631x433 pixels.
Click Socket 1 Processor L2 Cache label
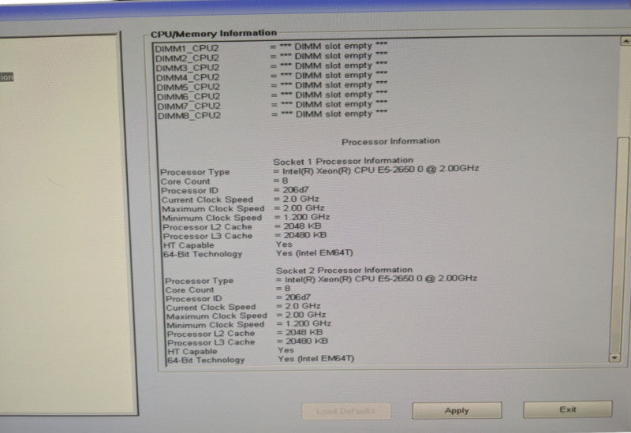[x=207, y=227]
